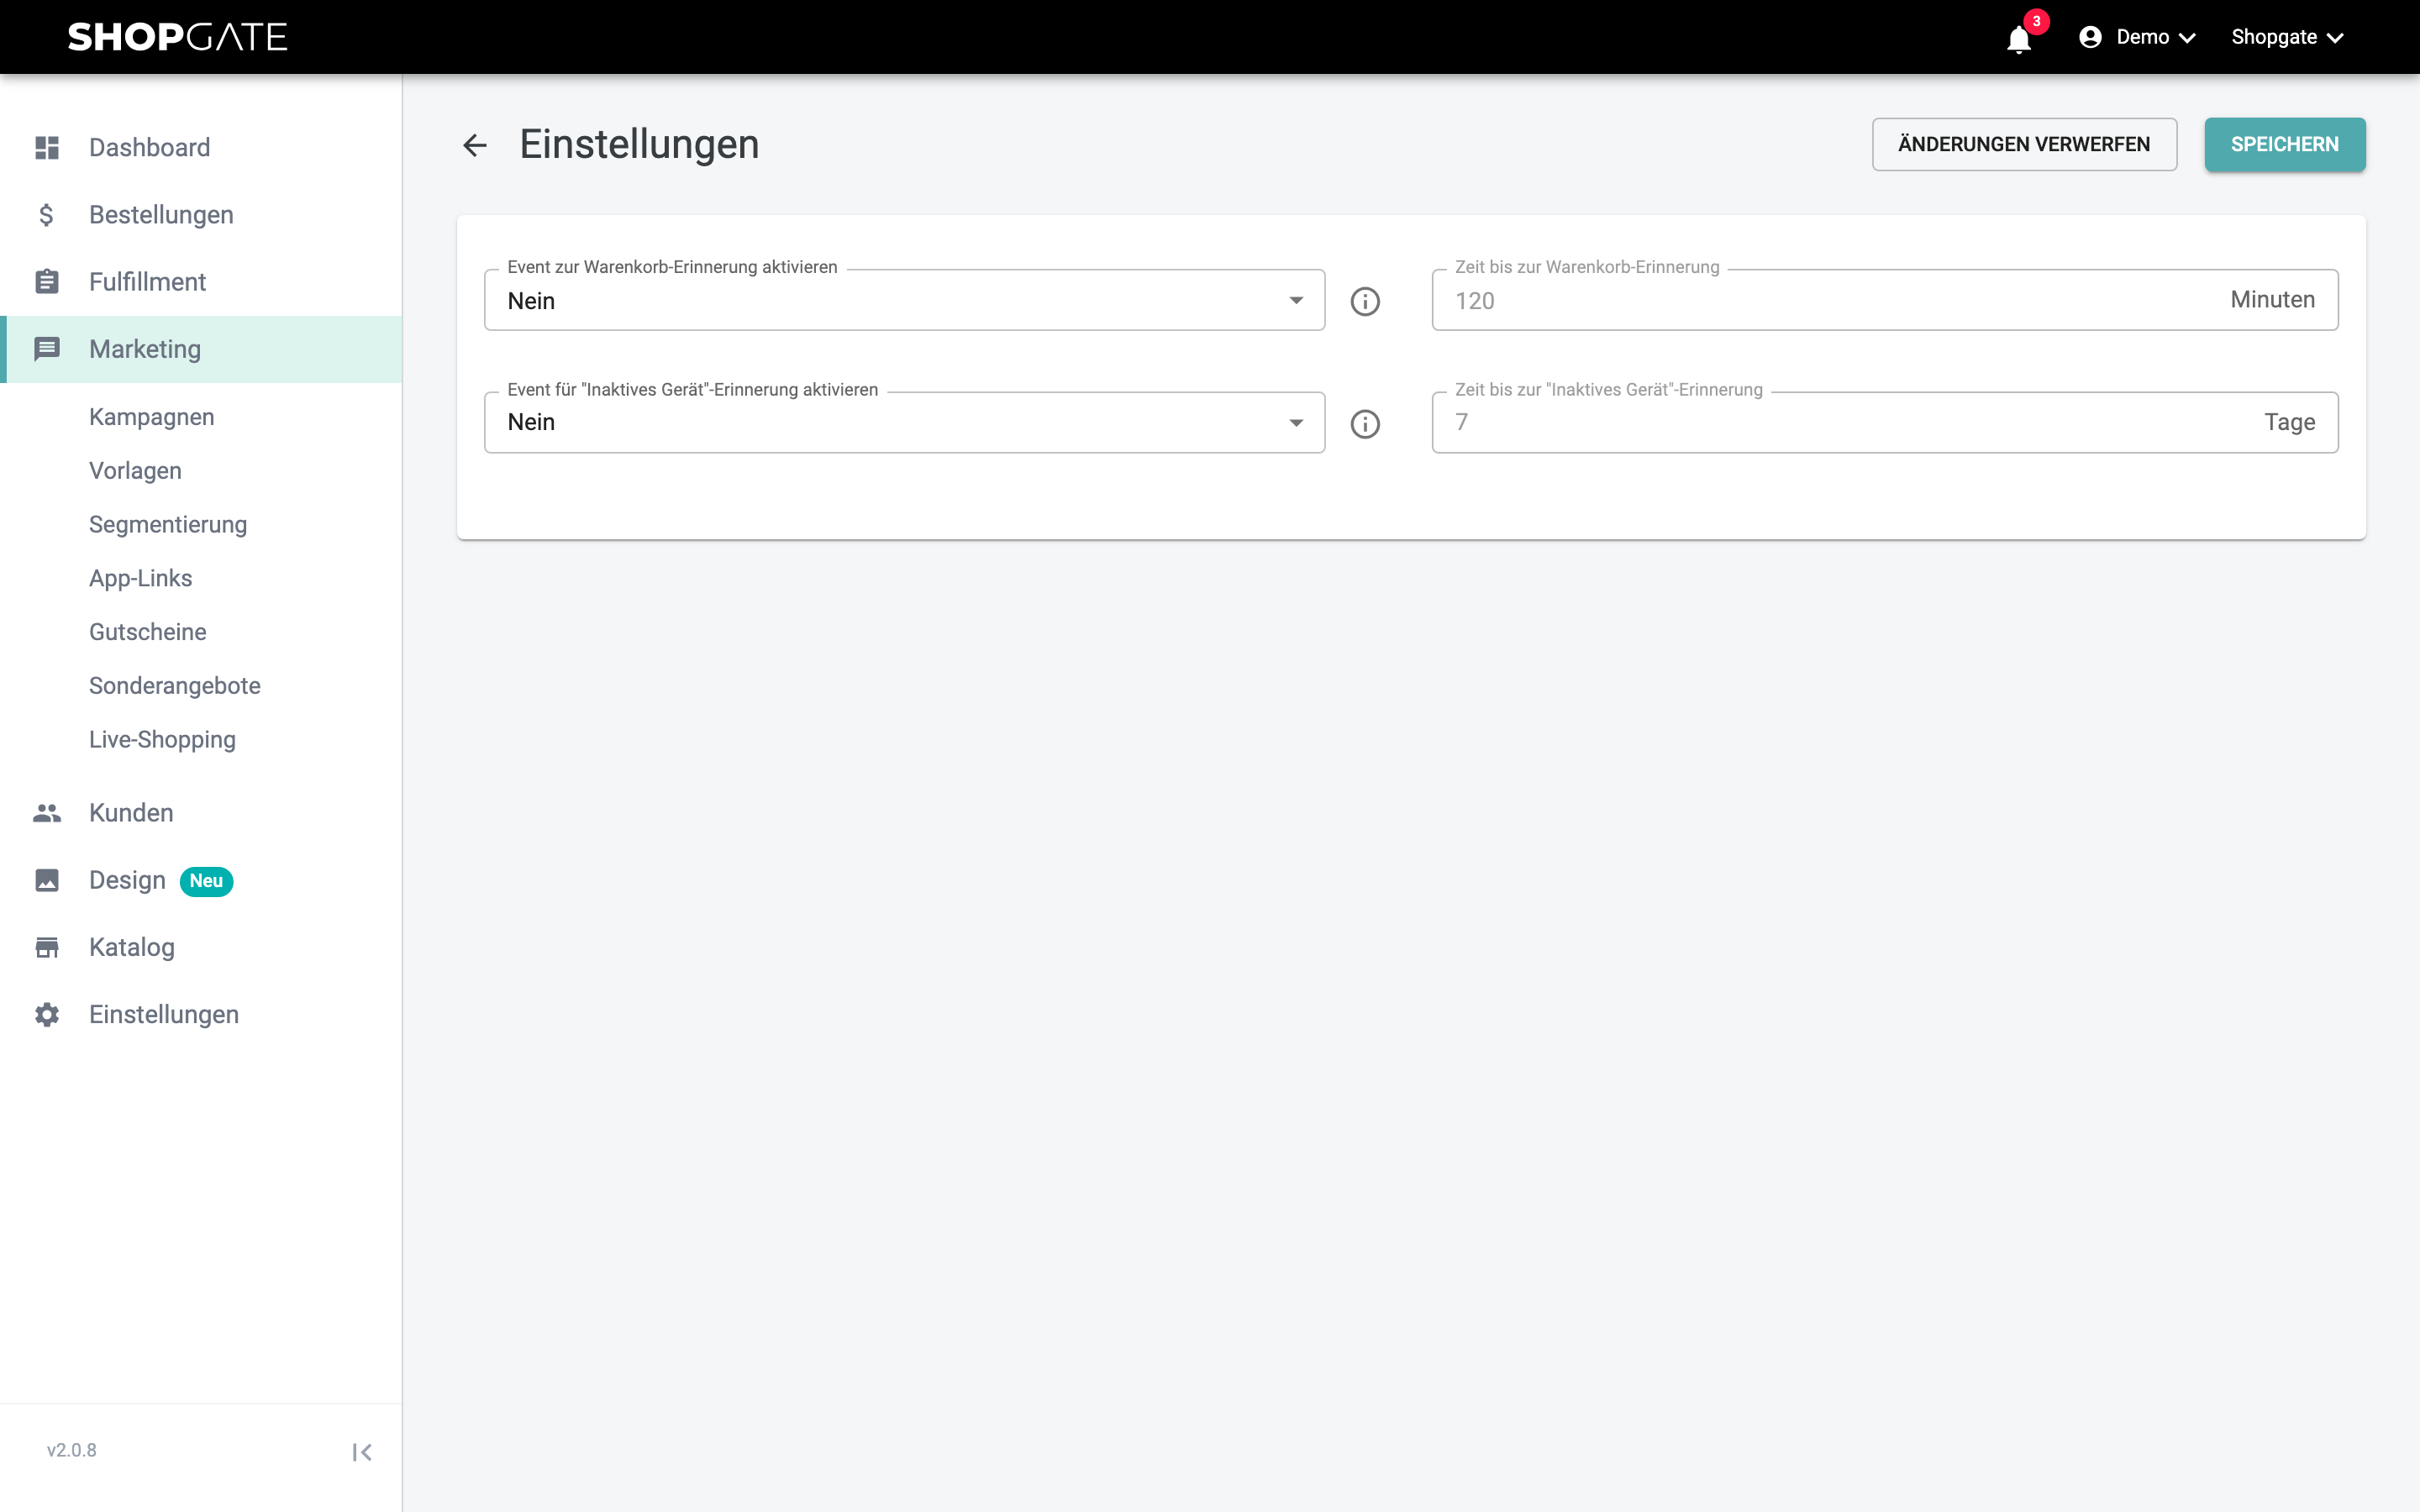Open the Kampagnen submenu item
The image size is (2420, 1512).
coord(152,417)
